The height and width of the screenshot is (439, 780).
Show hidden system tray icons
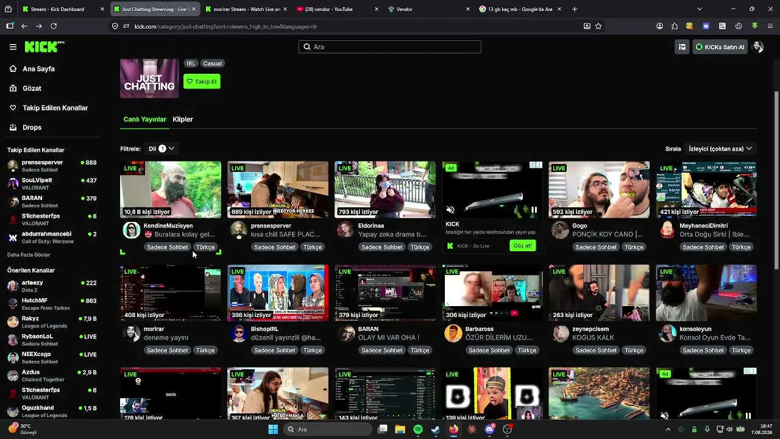pyautogui.click(x=668, y=429)
